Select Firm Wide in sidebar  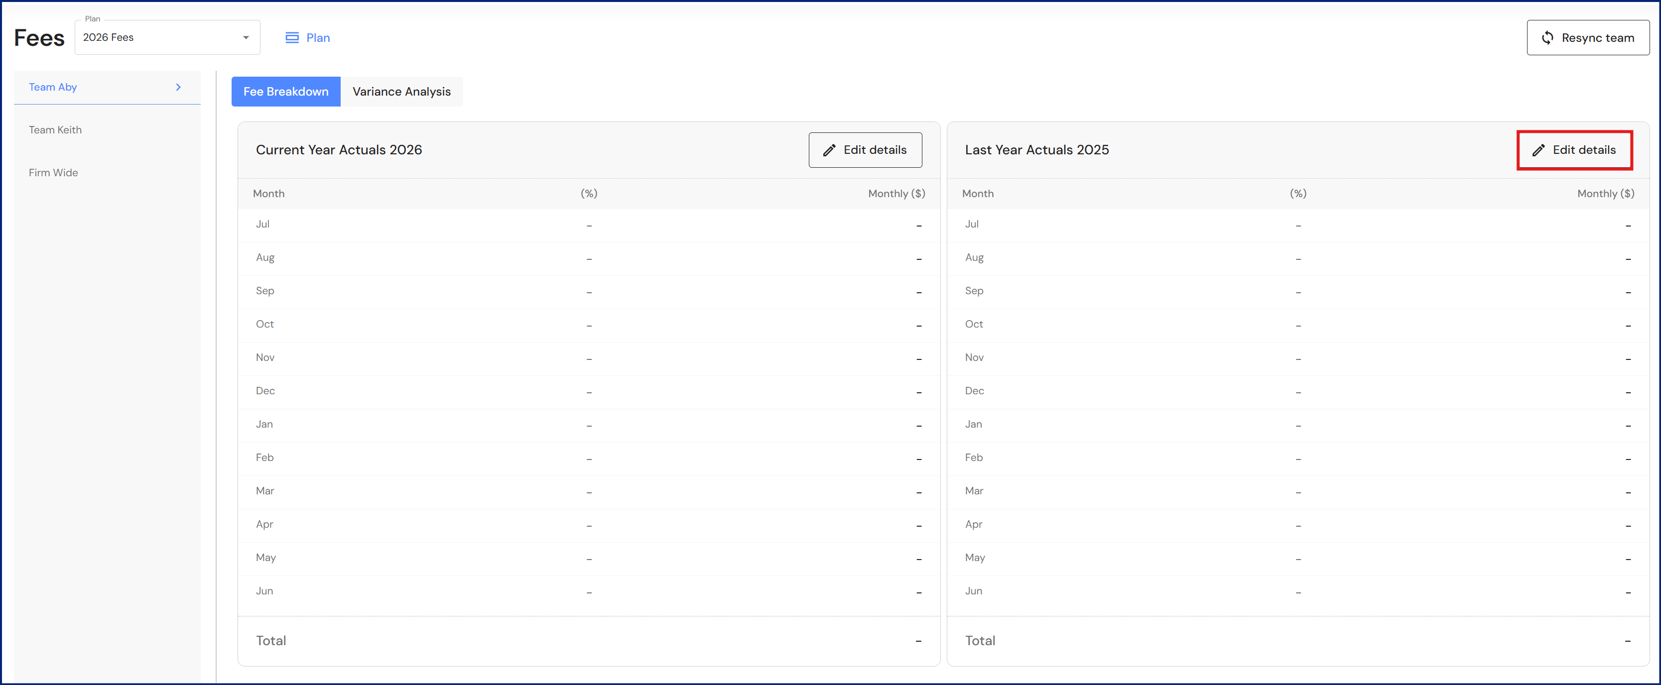click(53, 173)
